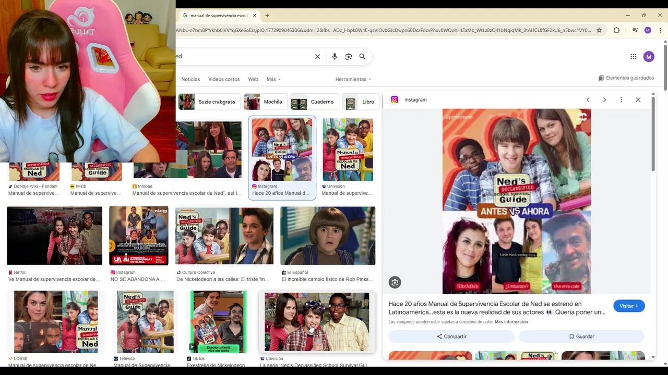Click the Instagram logo in preview header
Screen dimensions: 668x375
click(395, 99)
